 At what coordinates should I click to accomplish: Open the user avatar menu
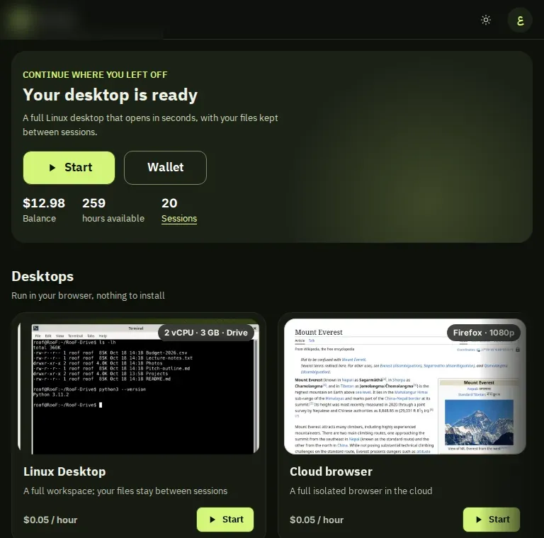(520, 21)
